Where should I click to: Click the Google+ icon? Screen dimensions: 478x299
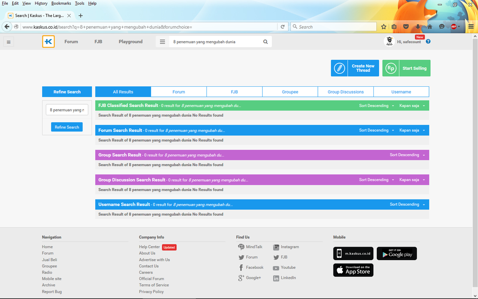[x=241, y=278]
